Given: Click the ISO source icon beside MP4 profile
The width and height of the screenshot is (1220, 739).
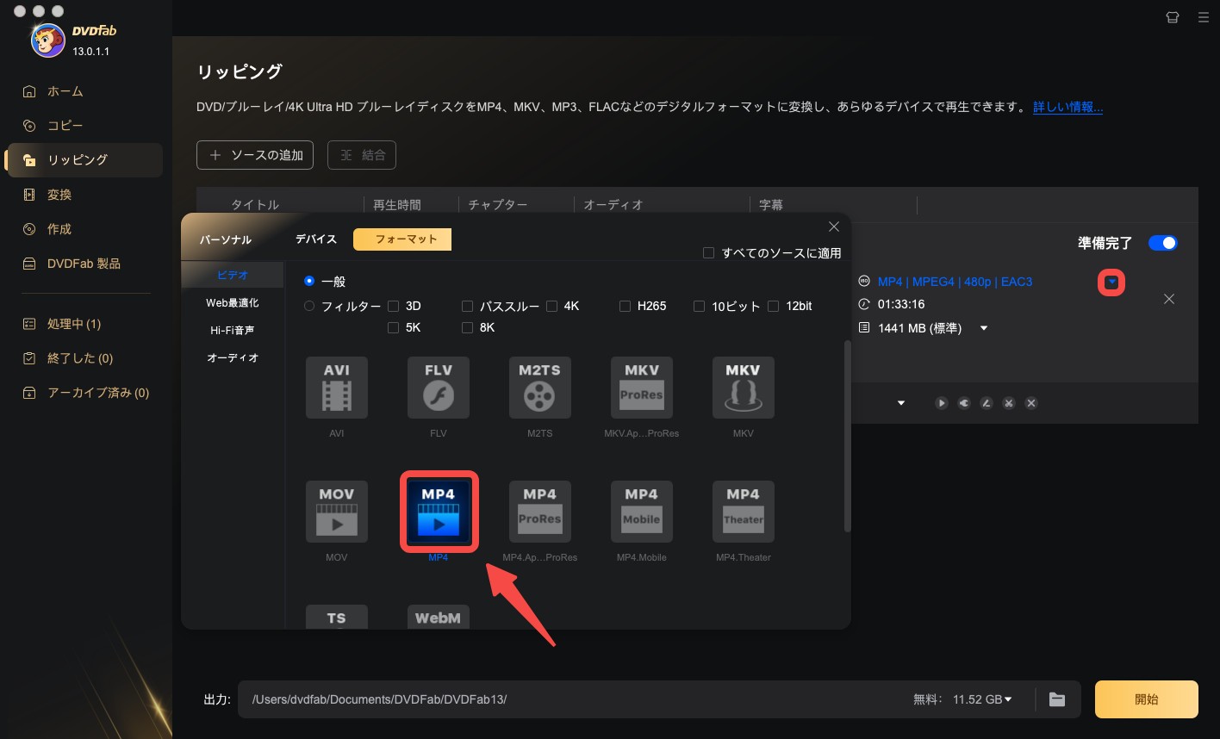Looking at the screenshot, I should pos(864,282).
